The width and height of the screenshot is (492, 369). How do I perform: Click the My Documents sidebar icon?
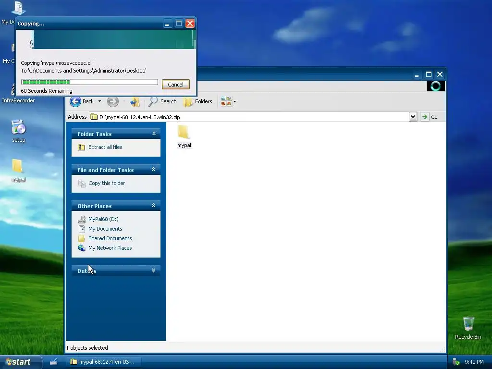[x=82, y=229]
